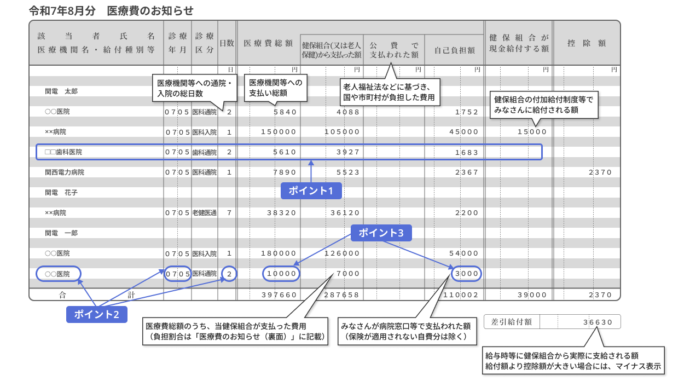The image size is (690, 381).
Task: Select the 関西電力病院 row name
Action: click(65, 172)
